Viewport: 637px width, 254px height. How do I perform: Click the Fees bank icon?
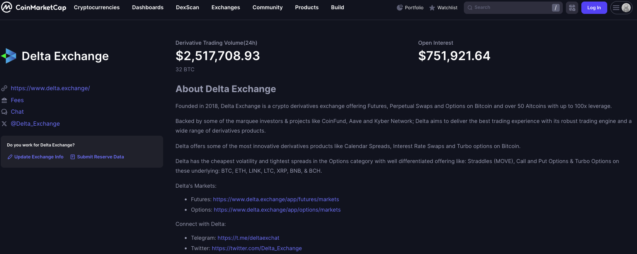(4, 100)
